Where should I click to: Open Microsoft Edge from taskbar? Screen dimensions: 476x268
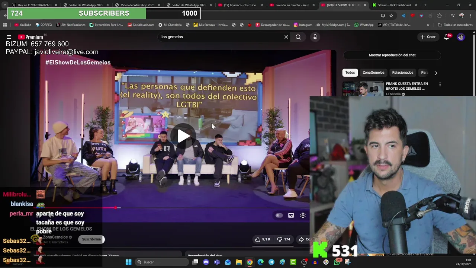coord(260,262)
